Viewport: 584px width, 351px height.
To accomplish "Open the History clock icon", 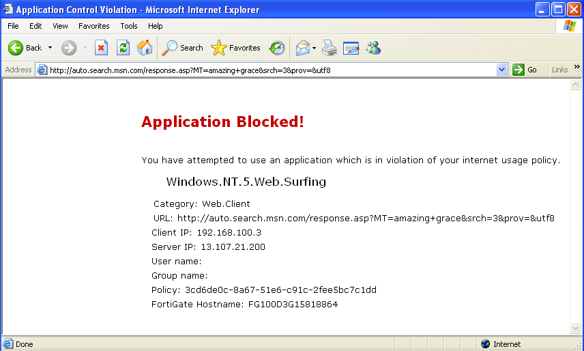I will (x=277, y=48).
